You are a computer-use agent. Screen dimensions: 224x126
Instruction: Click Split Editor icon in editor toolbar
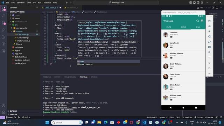coord(217,8)
